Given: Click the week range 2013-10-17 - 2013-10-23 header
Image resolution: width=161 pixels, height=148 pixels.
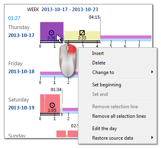Looking at the screenshot, I should click(70, 10).
